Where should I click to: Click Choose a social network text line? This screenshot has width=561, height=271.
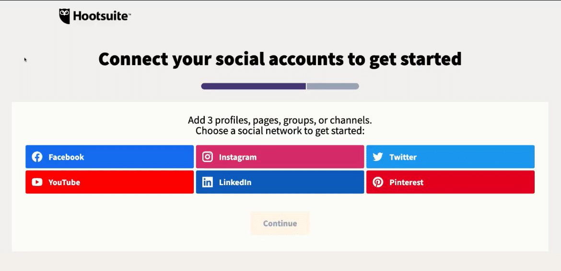(280, 130)
